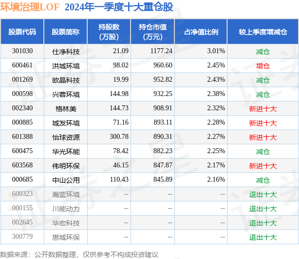Image resolution: width=299 pixels, height=259 pixels.
Task: Click holding value 908.91
Action: click(163, 108)
